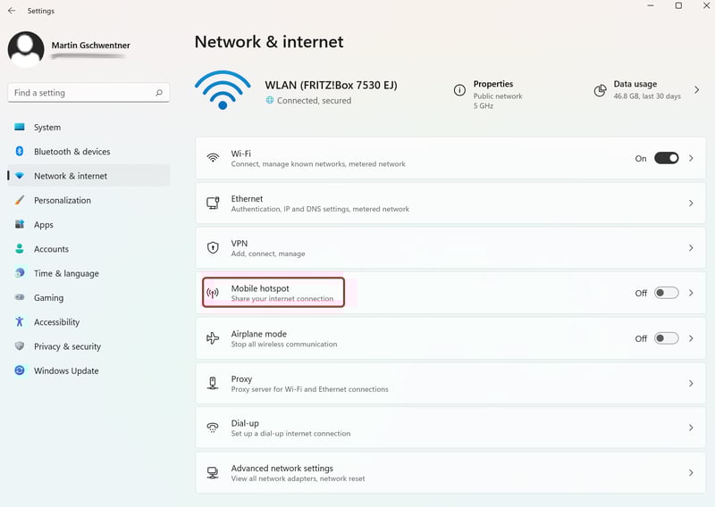This screenshot has width=715, height=507.
Task: Click the Data usage pie chart icon
Action: [x=600, y=91]
